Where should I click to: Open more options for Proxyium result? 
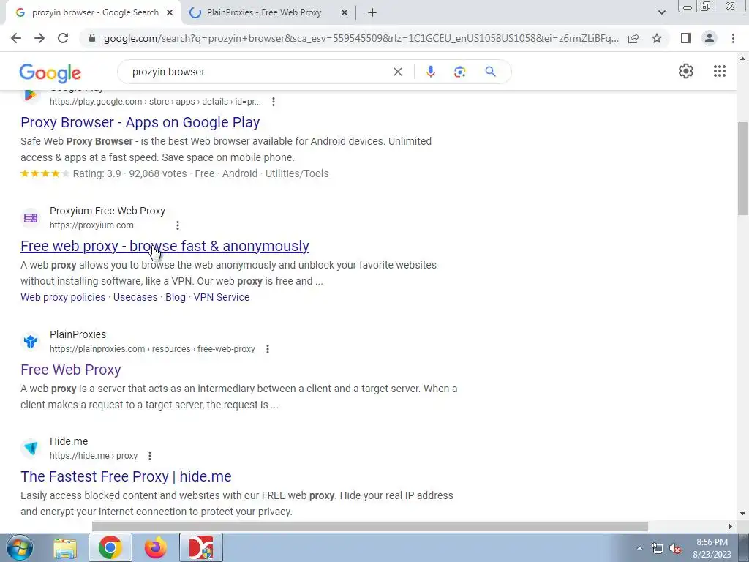(177, 225)
